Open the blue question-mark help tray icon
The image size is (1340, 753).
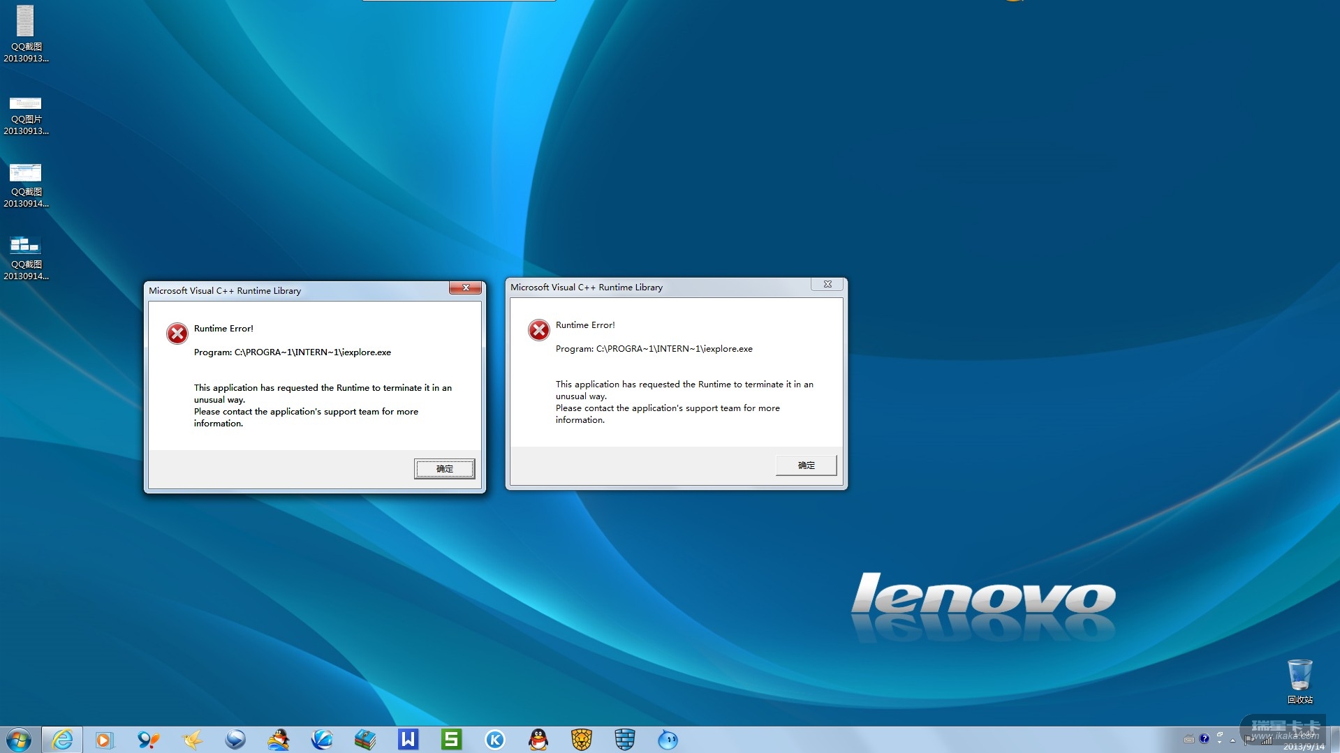[1205, 738]
